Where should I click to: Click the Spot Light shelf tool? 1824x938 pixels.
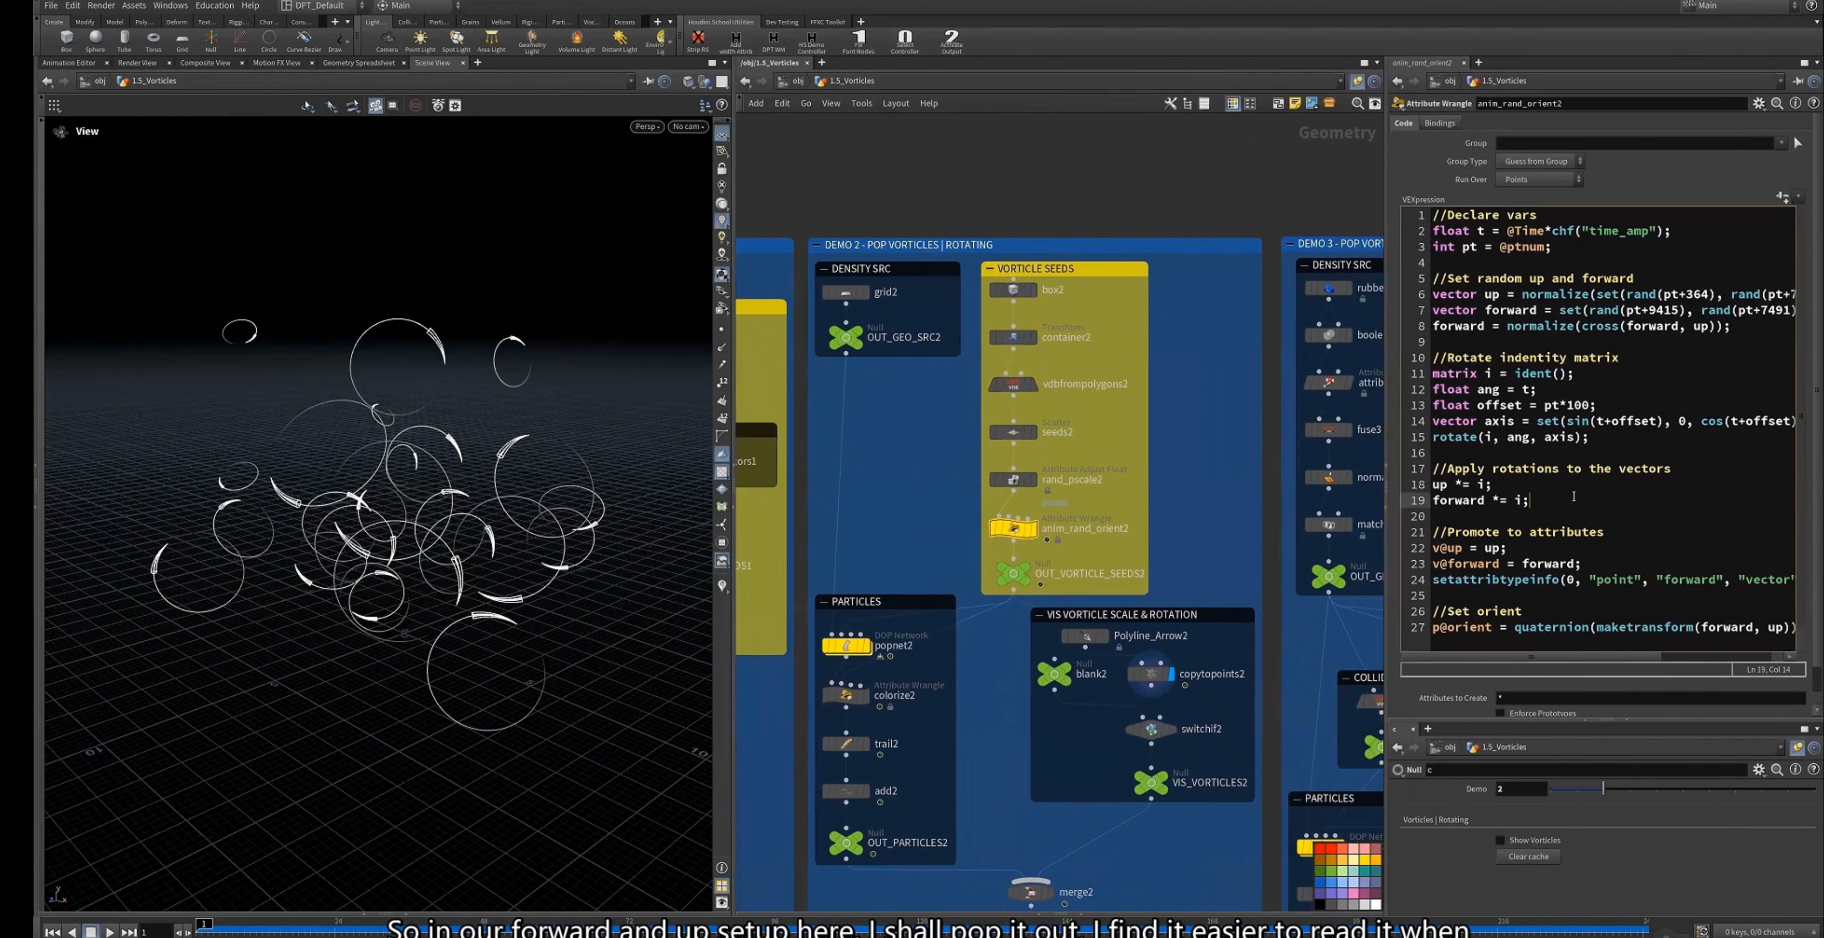click(x=456, y=41)
